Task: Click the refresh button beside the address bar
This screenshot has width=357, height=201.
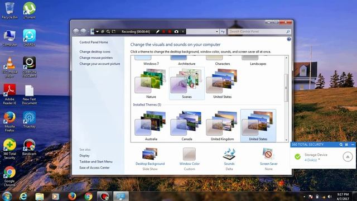Action: 223,32
